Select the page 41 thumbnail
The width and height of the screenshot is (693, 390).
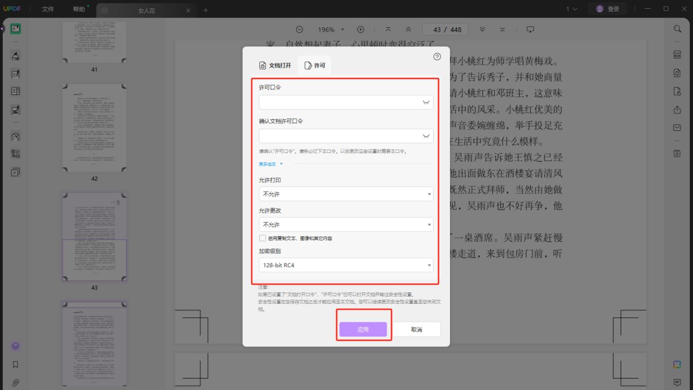click(94, 41)
